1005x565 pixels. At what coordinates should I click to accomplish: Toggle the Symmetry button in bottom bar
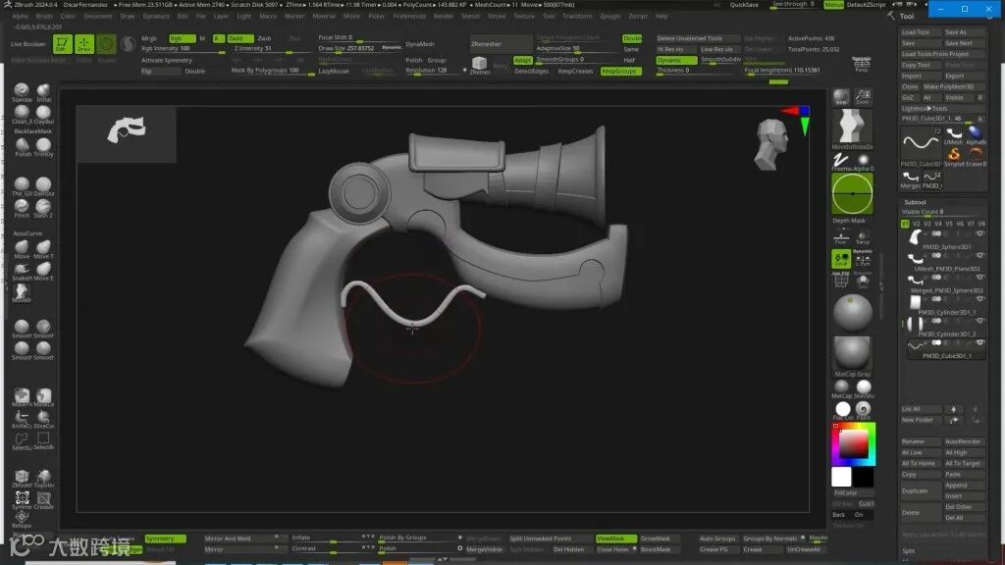coord(165,539)
